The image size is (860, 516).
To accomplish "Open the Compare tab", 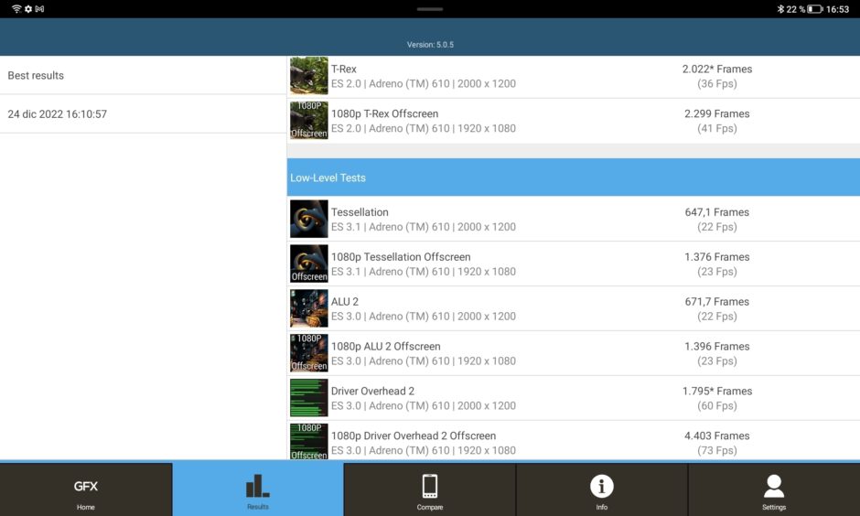I will (429, 489).
